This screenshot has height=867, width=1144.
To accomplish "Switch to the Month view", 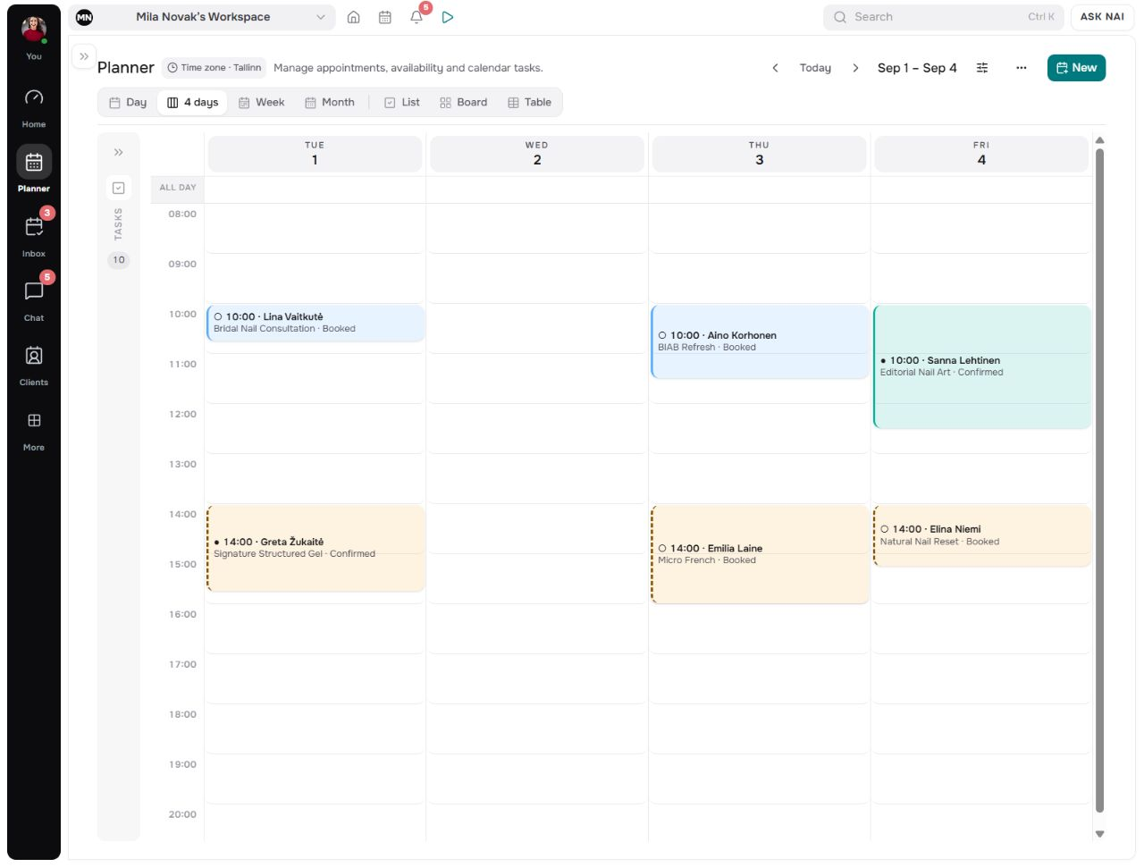I will point(330,103).
